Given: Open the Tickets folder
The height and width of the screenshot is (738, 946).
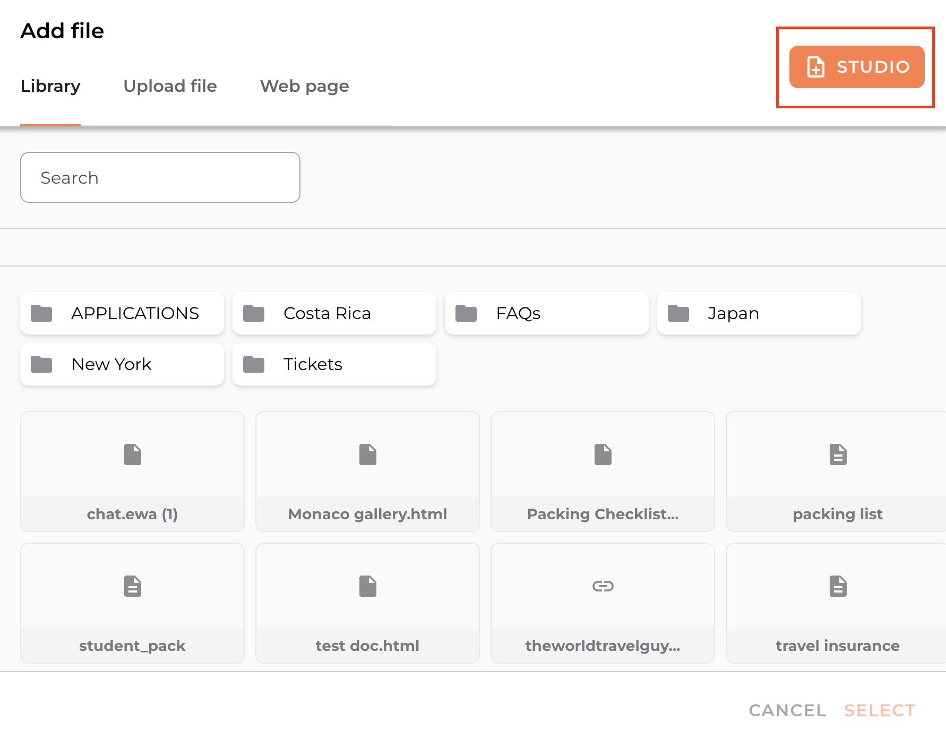Looking at the screenshot, I should pyautogui.click(x=334, y=364).
